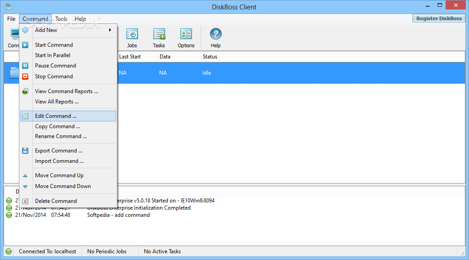Screen dimensions: 469x260
Task: Click the floppy-disk icon beside Export Command
Action: (26, 151)
